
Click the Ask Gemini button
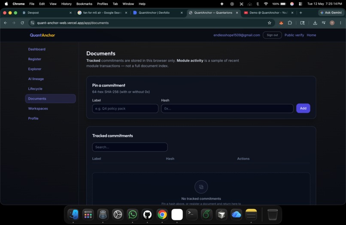(331, 12)
